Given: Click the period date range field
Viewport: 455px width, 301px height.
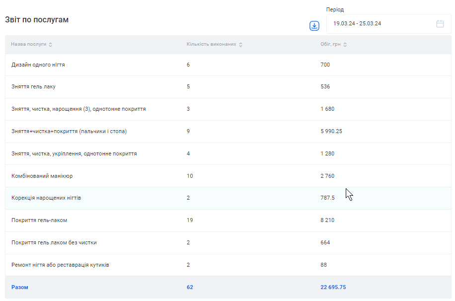Looking at the screenshot, I should (378, 24).
